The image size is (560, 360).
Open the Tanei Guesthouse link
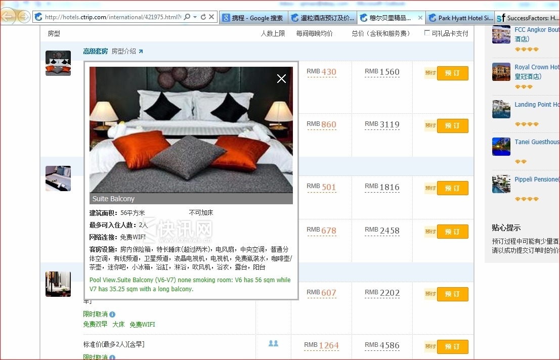(x=537, y=142)
